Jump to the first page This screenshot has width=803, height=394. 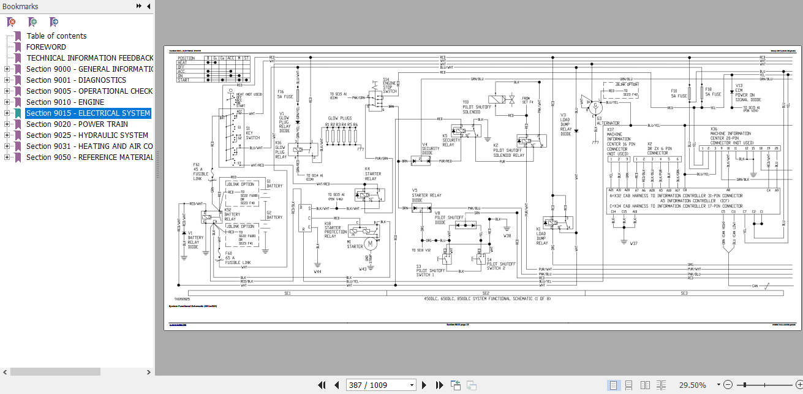coord(322,385)
